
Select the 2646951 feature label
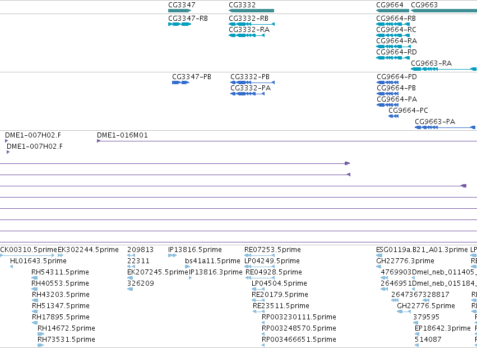[396, 283]
